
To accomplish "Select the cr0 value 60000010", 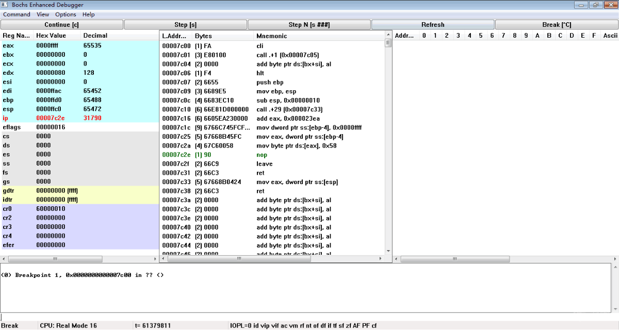I will point(51,209).
